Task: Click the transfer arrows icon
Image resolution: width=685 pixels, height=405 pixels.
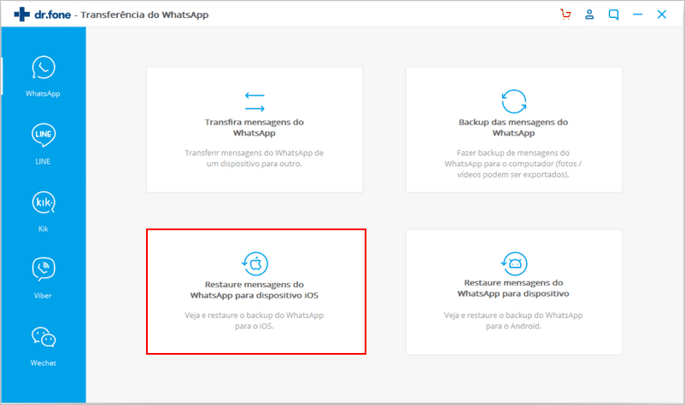Action: coord(255,101)
